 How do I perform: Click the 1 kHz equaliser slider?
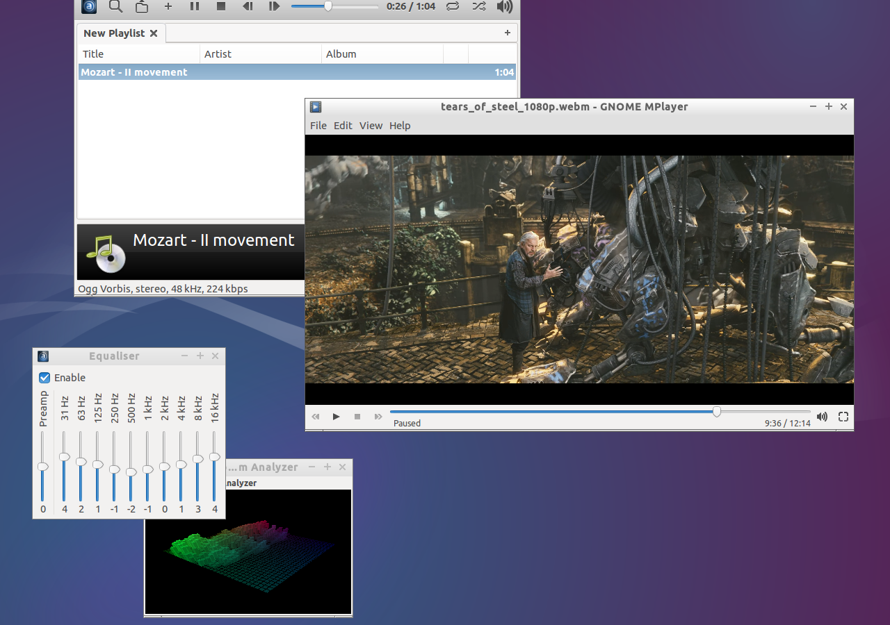[147, 467]
